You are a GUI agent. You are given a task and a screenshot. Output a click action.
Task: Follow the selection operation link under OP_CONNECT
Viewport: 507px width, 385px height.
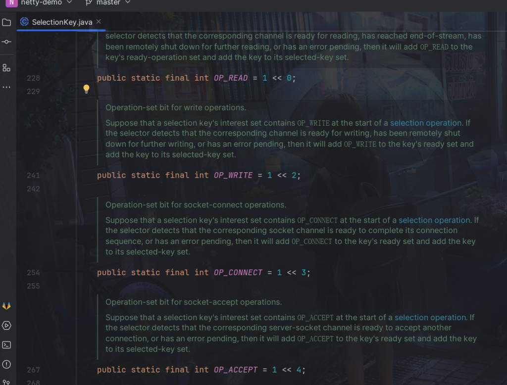click(434, 220)
